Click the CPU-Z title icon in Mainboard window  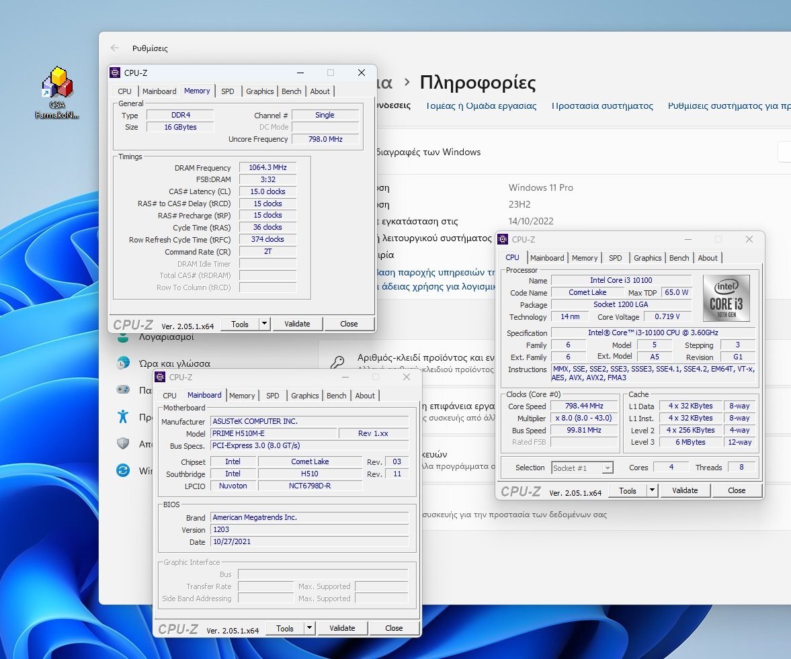(160, 377)
